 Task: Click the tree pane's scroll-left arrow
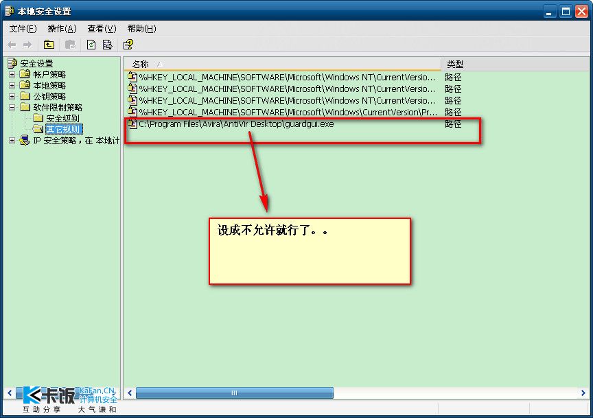tap(10, 393)
